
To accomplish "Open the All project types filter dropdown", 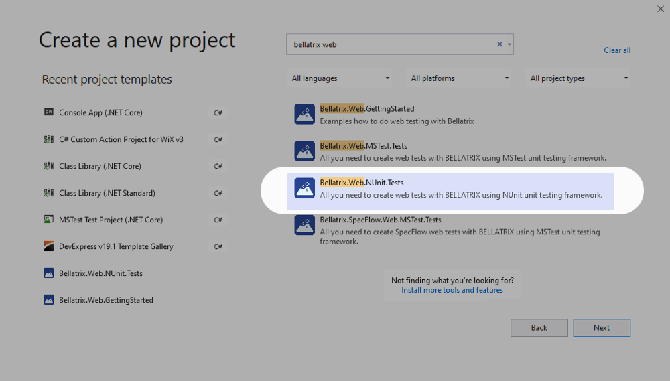I will (578, 78).
